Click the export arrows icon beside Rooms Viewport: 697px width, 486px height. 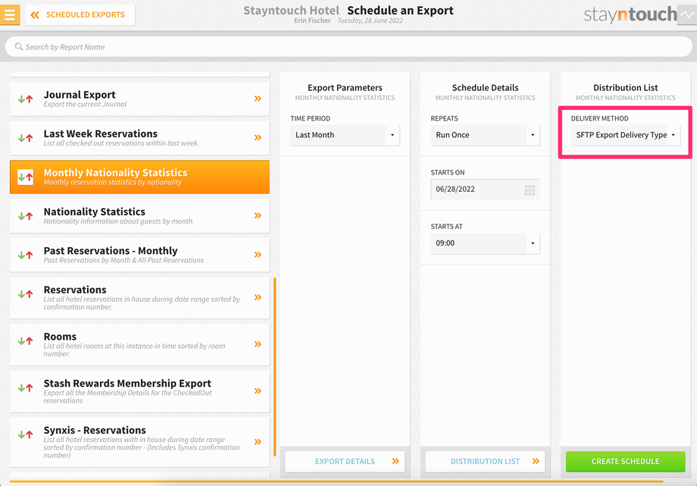(x=25, y=341)
